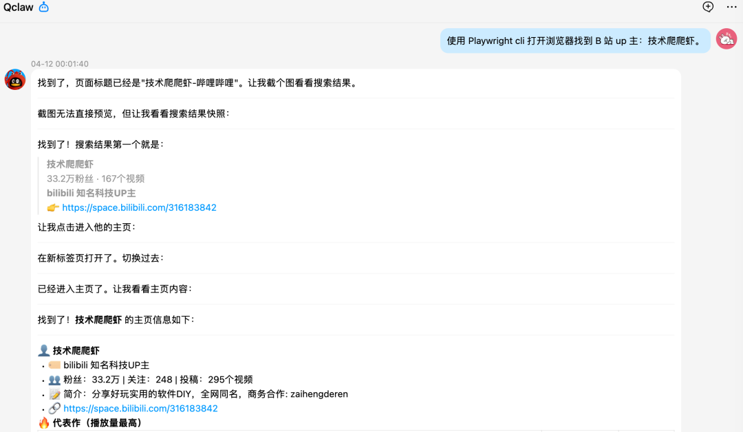This screenshot has height=432, width=743.
Task: Open the three-dot more options menu
Action: coord(731,7)
